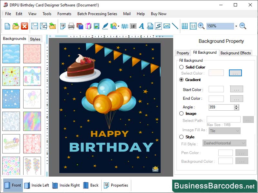Image resolution: width=258 pixels, height=193 pixels.
Task: Open the Image Fill As Tile dropdown
Action: coord(224,131)
